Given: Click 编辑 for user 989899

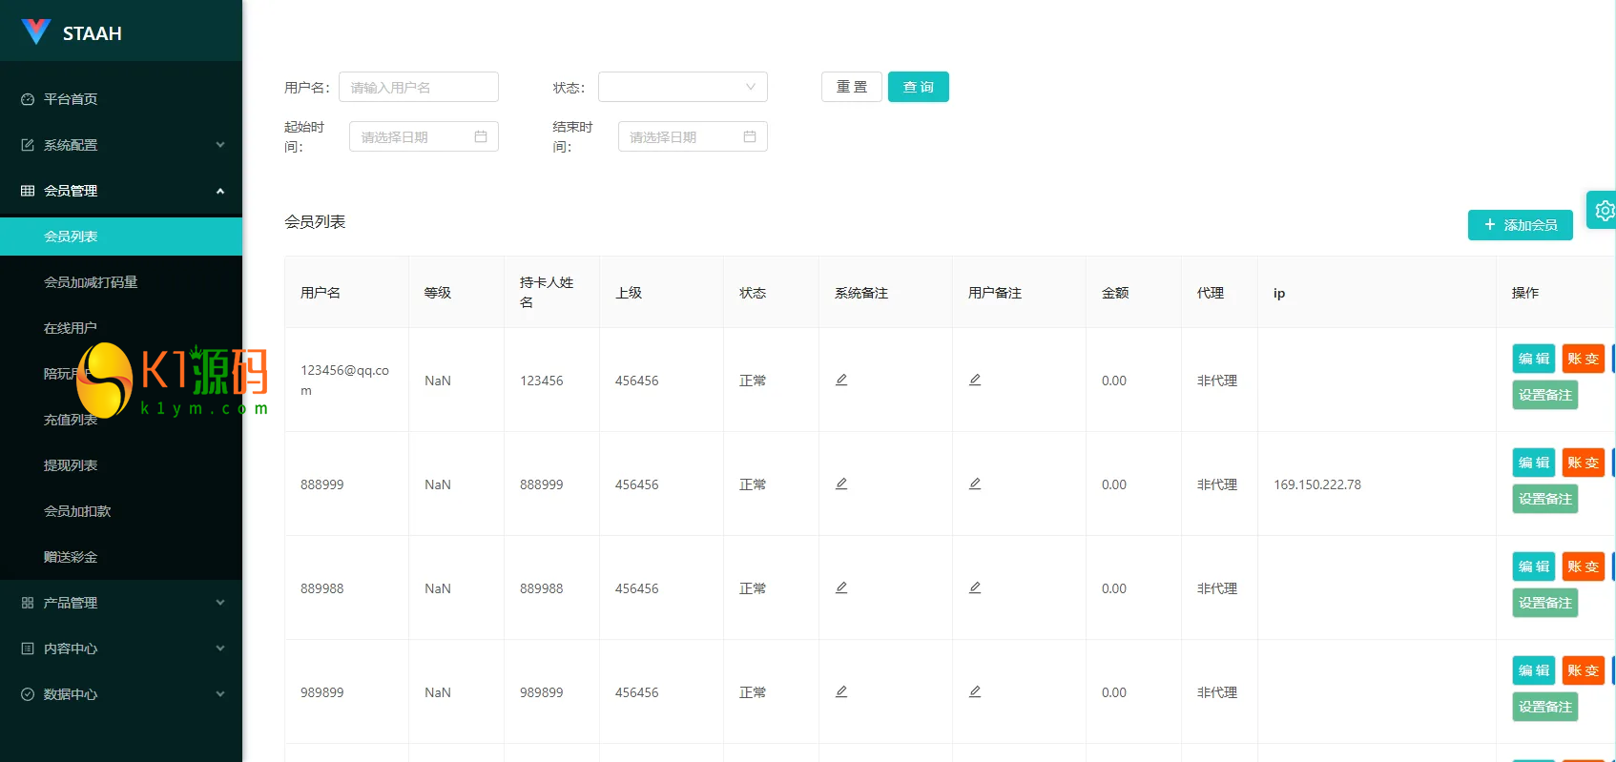Looking at the screenshot, I should [x=1534, y=670].
